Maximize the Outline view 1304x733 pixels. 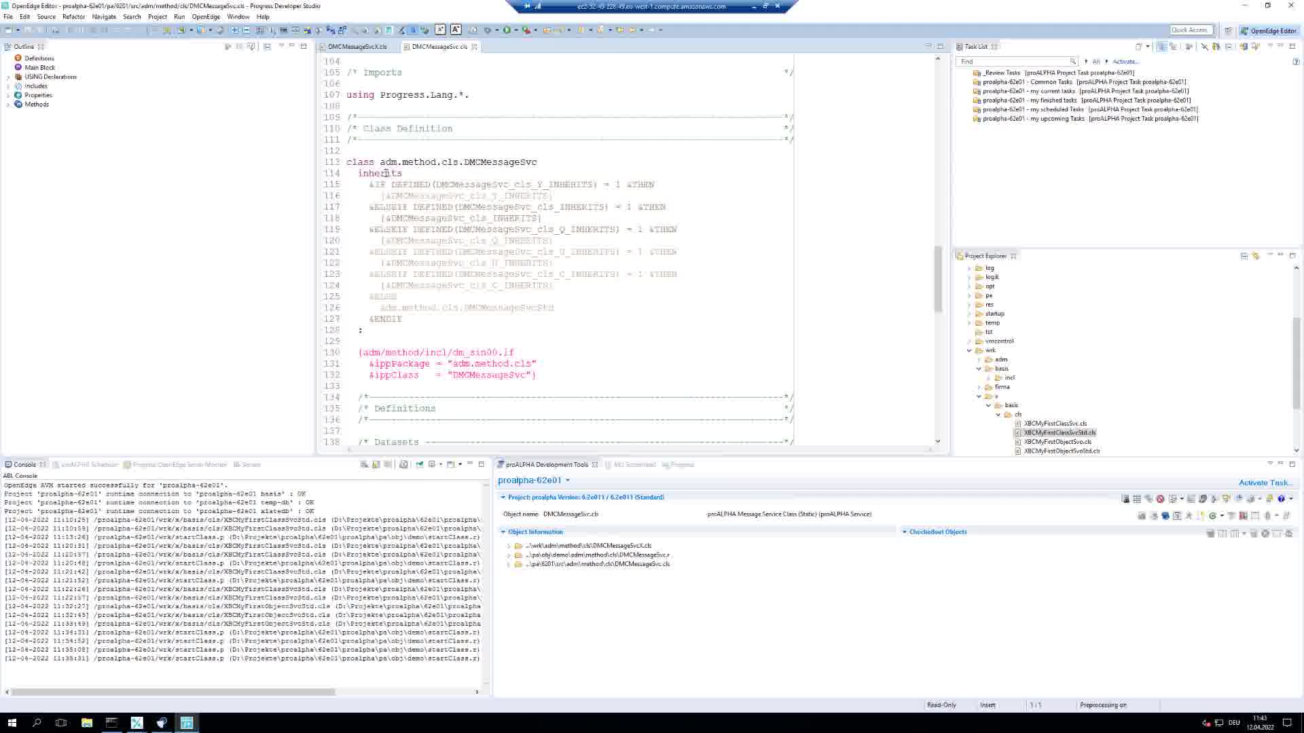[x=304, y=46]
